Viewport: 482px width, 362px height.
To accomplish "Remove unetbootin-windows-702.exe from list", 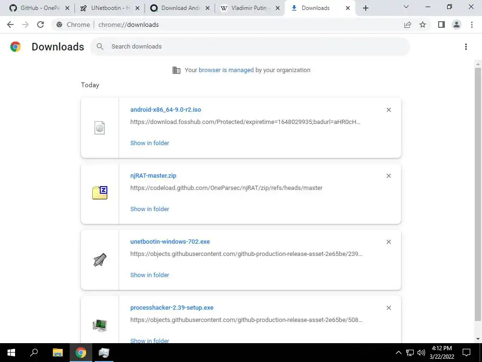I will (x=388, y=242).
